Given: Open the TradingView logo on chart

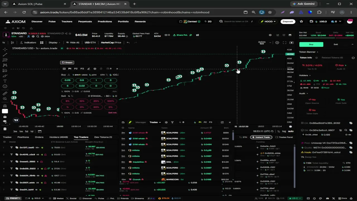Looking at the screenshot, I should point(16,120).
